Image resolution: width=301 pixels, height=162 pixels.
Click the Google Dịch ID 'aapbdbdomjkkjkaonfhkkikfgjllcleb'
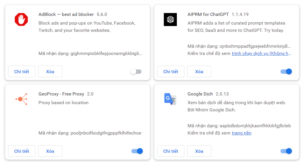click(255, 126)
